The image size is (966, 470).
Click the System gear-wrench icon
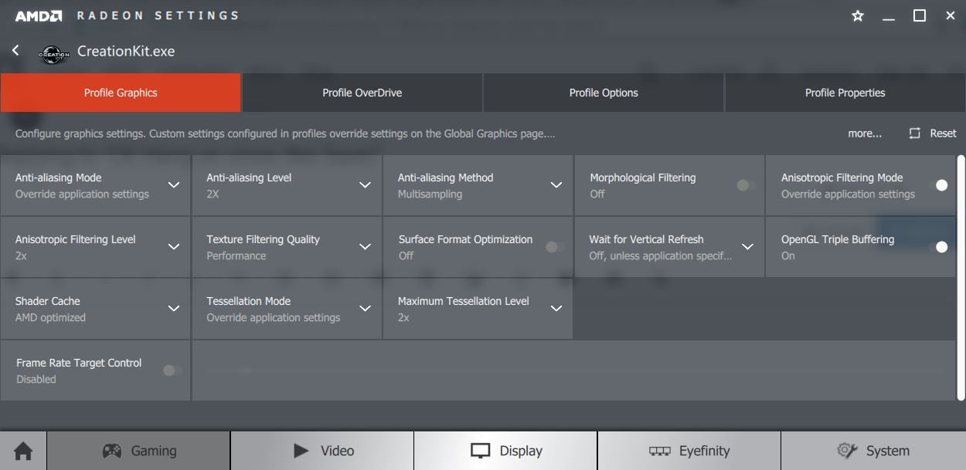(848, 451)
